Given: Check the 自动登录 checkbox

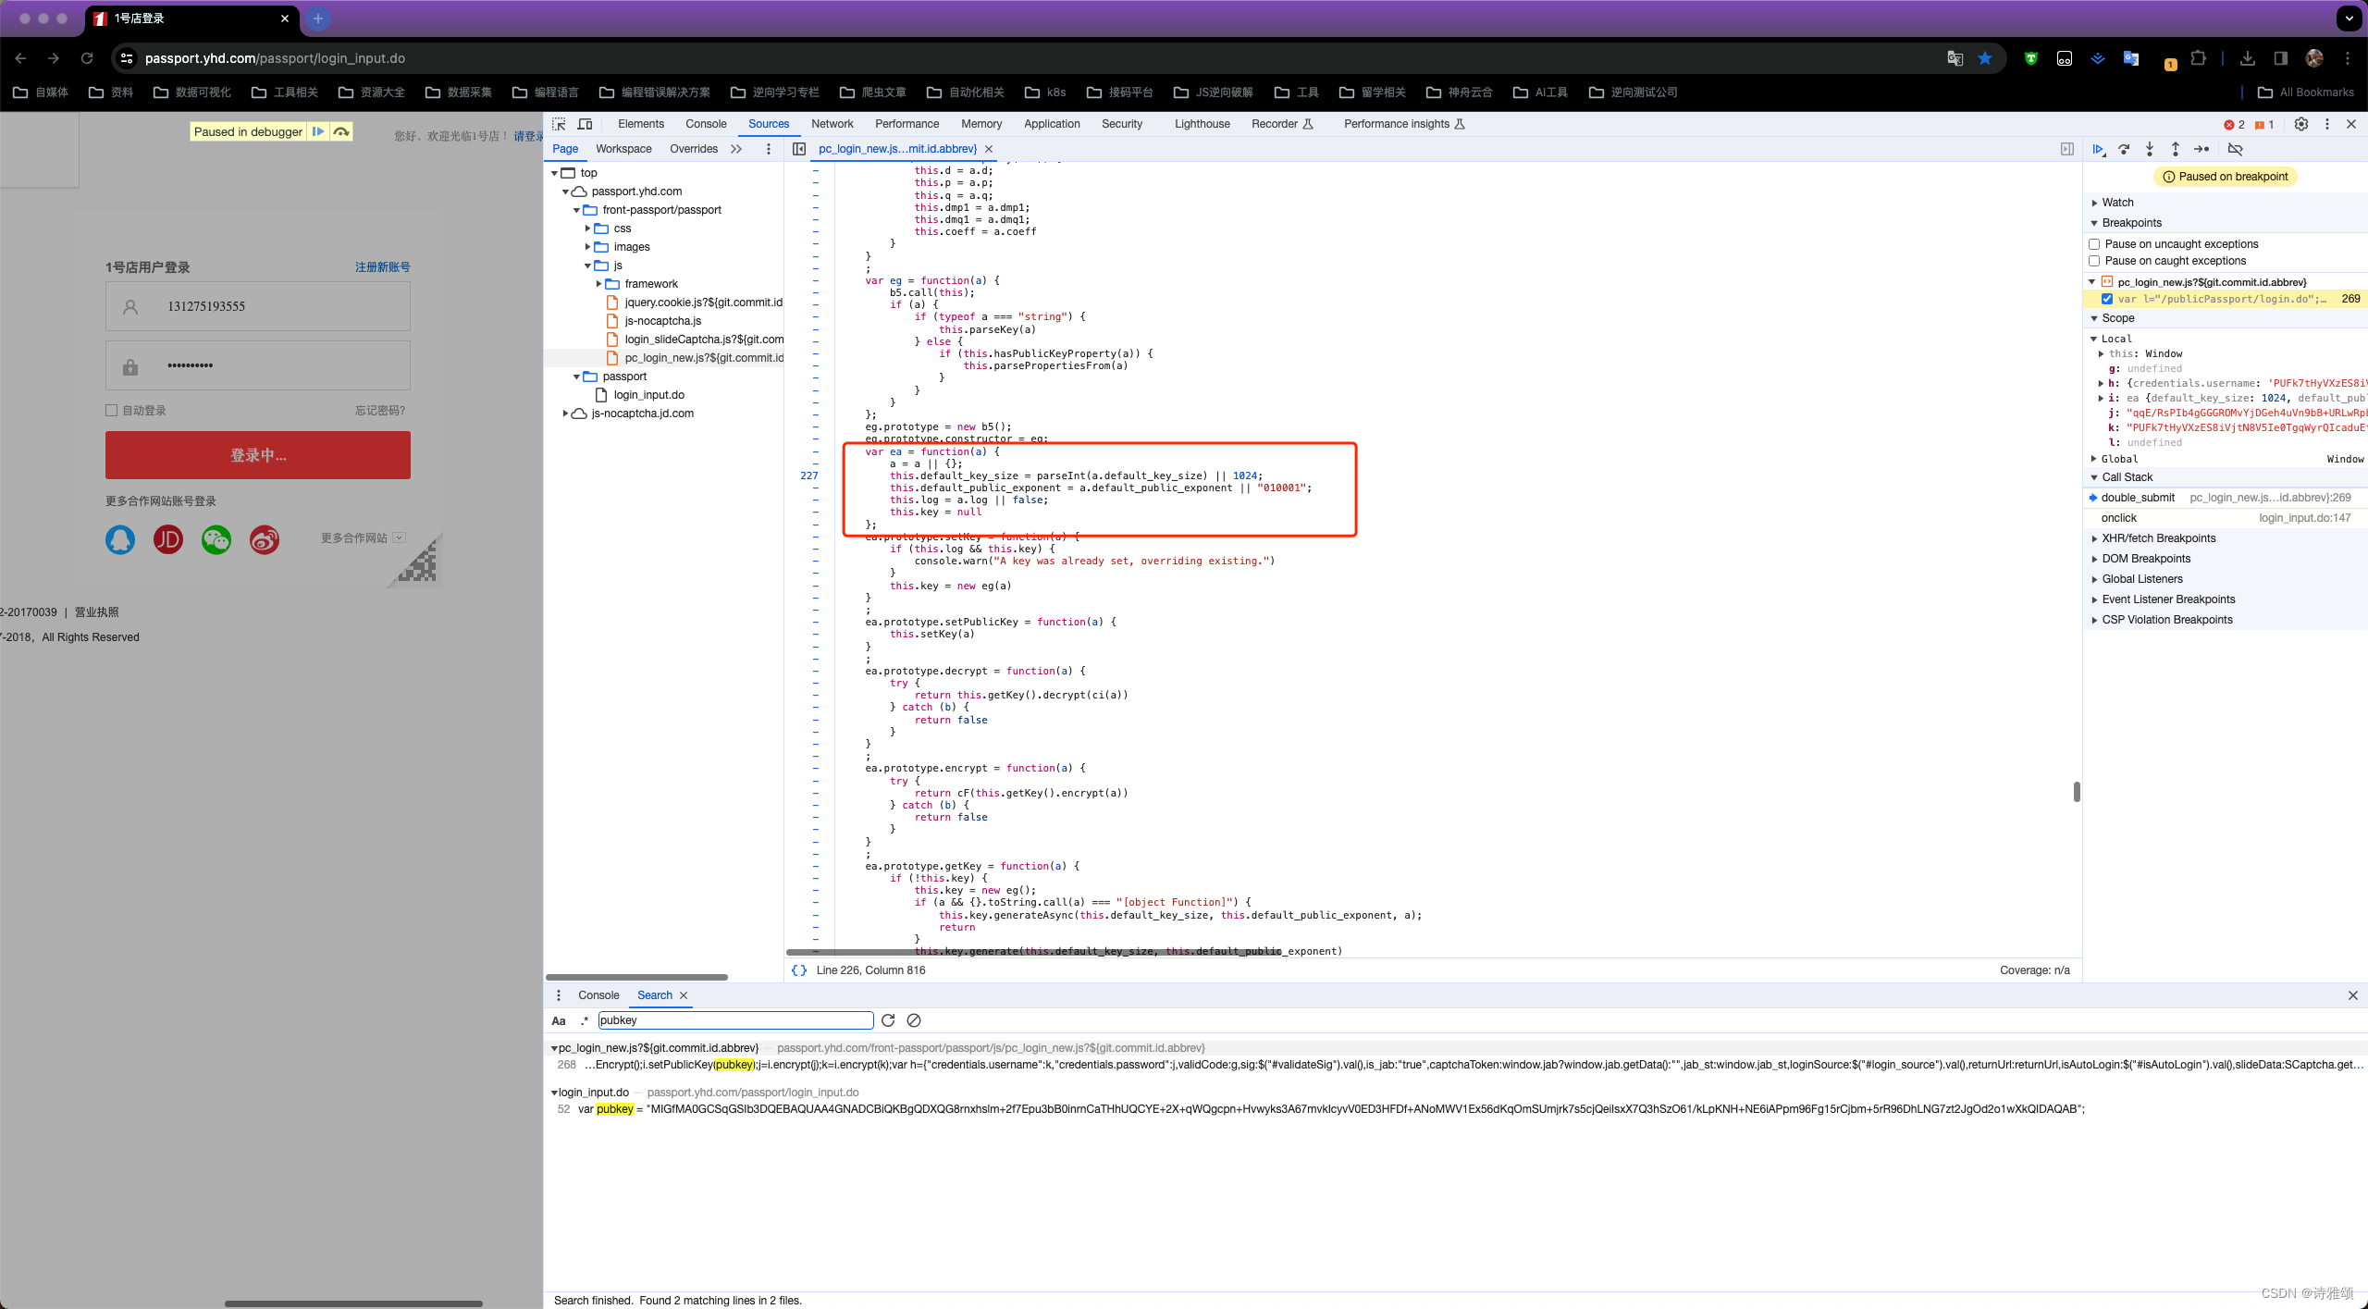Looking at the screenshot, I should pyautogui.click(x=112, y=411).
